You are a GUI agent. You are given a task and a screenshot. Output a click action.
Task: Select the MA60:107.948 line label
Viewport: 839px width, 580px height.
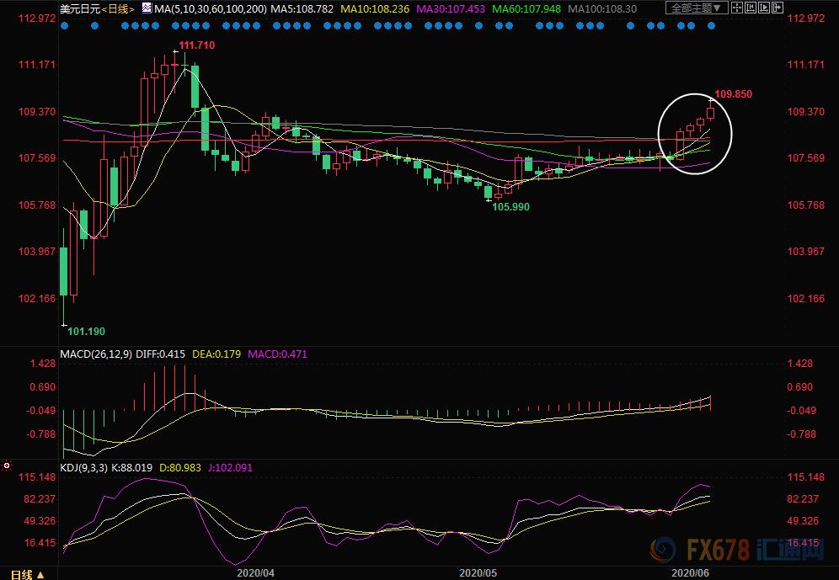[x=526, y=9]
